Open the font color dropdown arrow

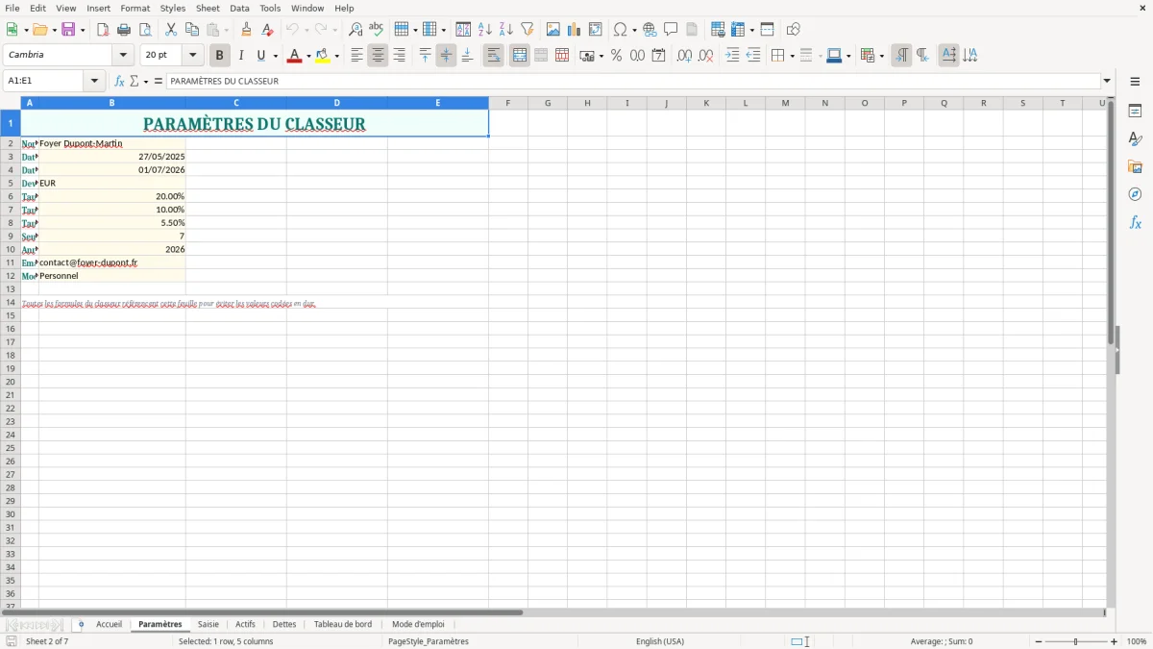308,56
